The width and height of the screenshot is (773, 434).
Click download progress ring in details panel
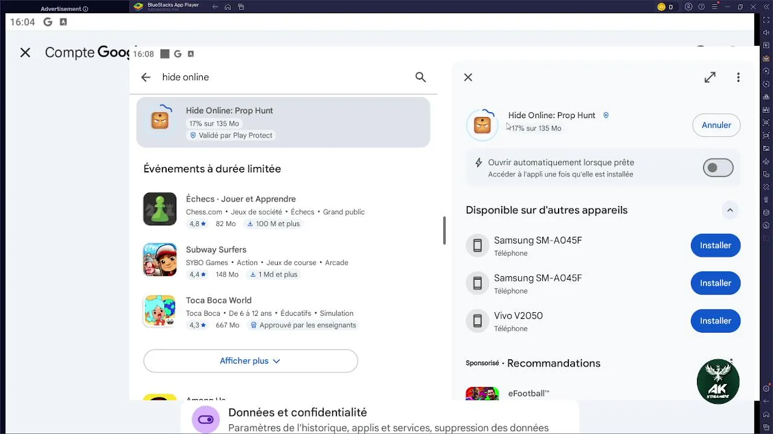482,125
